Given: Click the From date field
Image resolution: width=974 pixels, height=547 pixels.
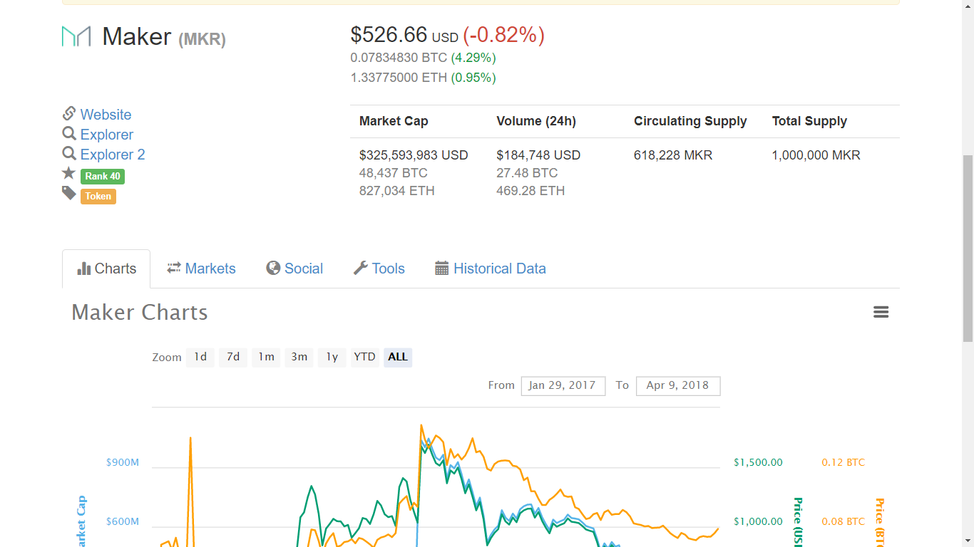Looking at the screenshot, I should (x=563, y=385).
